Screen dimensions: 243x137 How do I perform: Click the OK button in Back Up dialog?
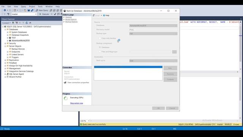(158, 108)
